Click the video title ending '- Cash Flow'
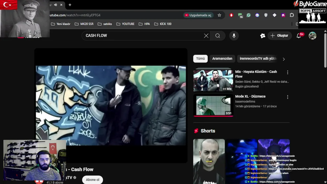 (x=80, y=169)
